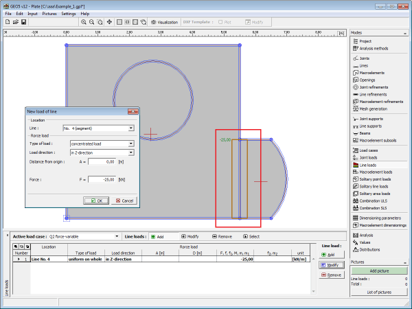Switch to Project mode
This screenshot has height=309, width=412.
click(x=363, y=41)
